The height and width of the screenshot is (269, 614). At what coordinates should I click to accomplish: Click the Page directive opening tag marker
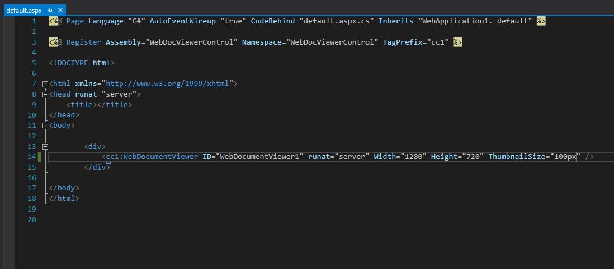point(53,21)
